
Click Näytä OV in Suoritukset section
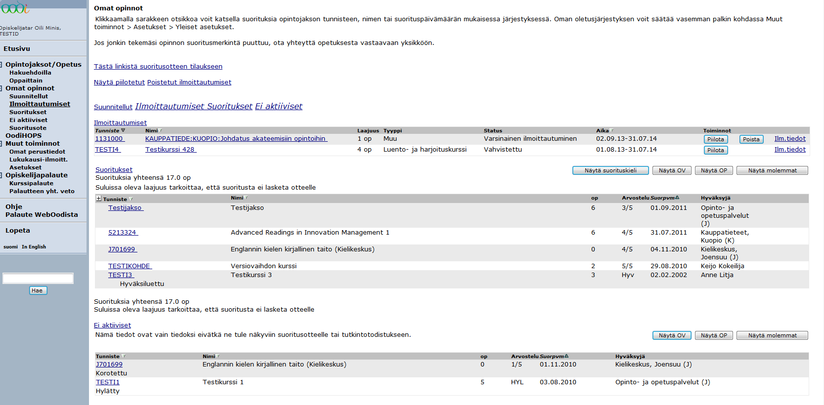672,170
